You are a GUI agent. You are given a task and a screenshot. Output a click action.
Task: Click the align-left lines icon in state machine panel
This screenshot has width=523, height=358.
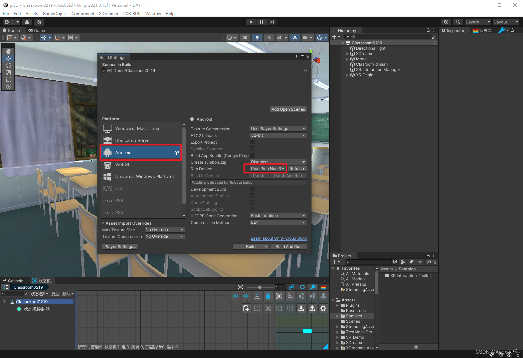click(290, 296)
